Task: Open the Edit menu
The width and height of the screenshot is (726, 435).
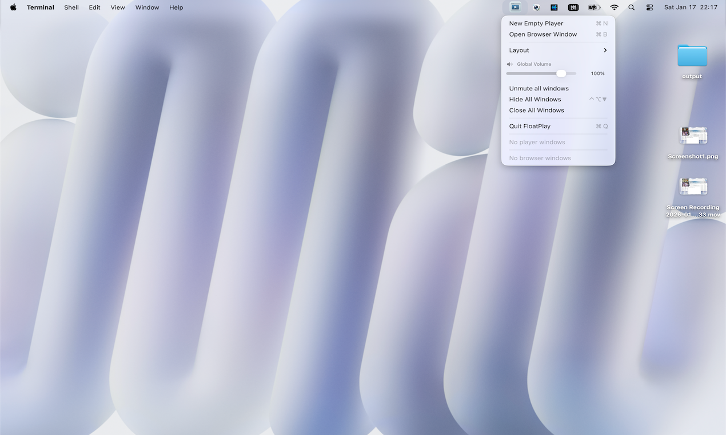Action: 94,7
